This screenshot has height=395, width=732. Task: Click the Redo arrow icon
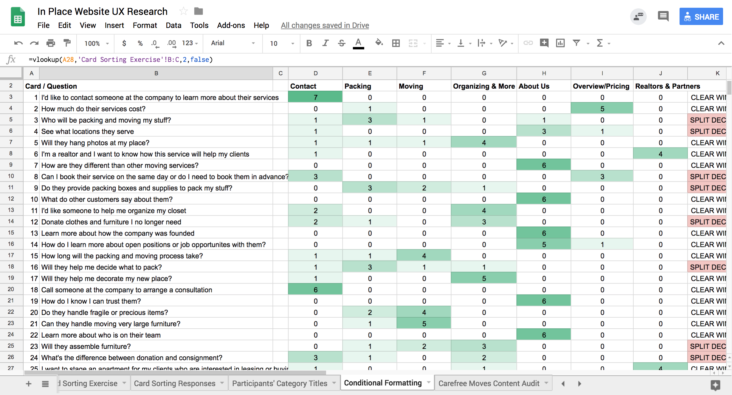[34, 43]
